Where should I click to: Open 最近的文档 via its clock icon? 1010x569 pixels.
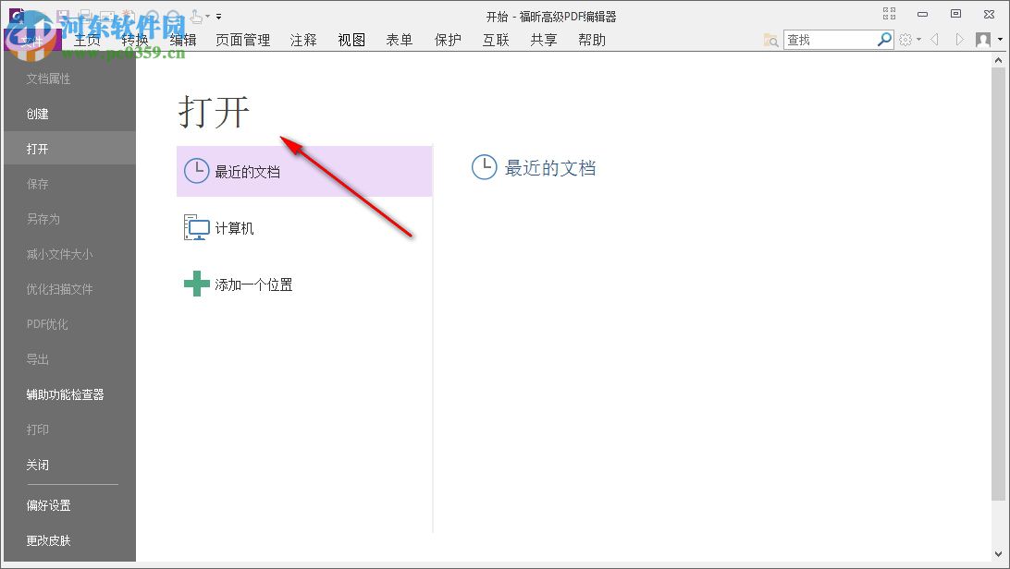tap(196, 170)
